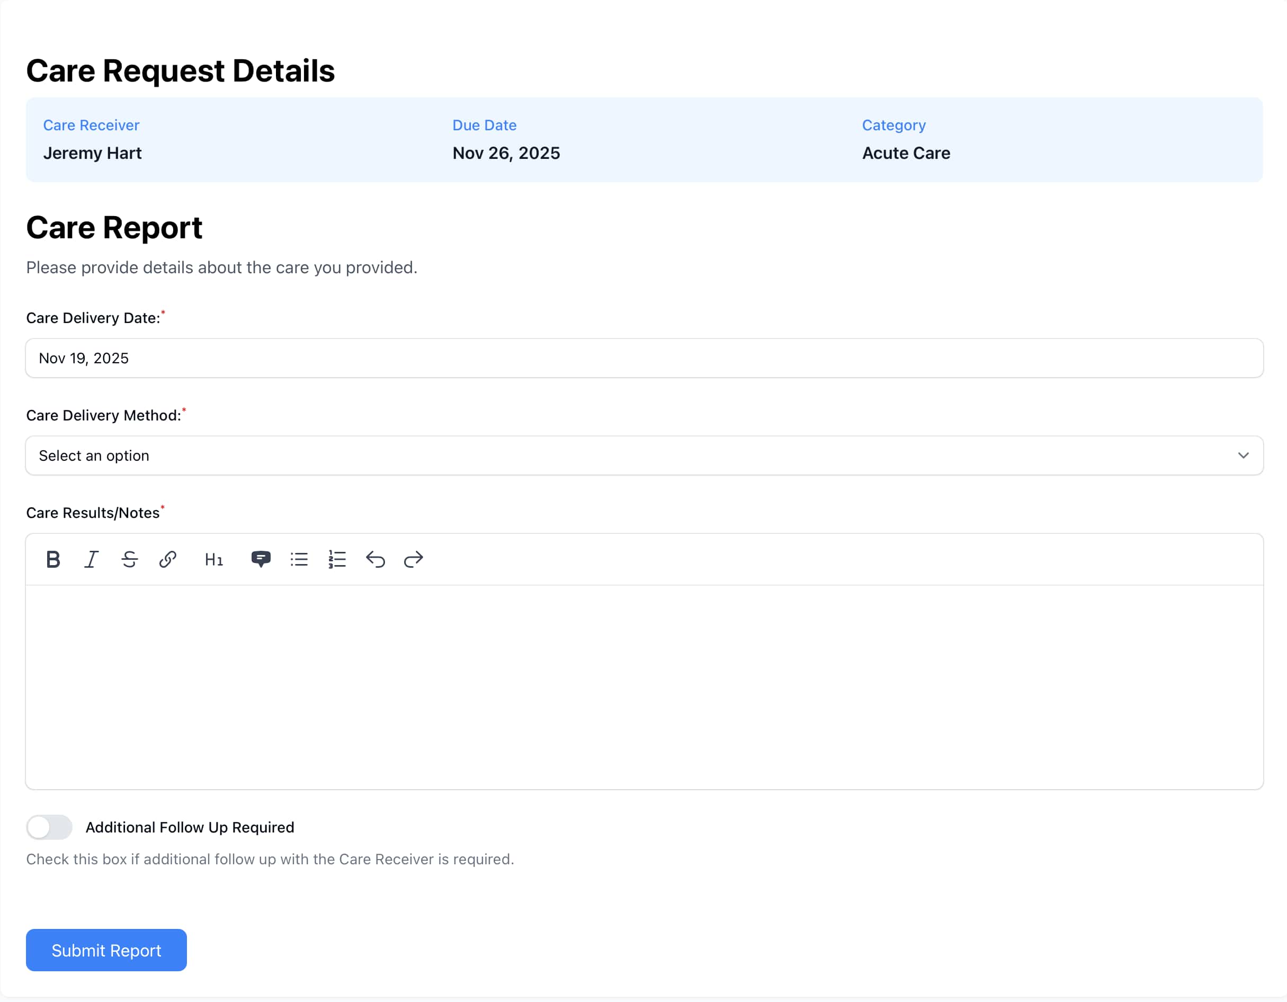Redo the last edit in the notes
Screen dimensions: 1287x1002
[x=414, y=559]
